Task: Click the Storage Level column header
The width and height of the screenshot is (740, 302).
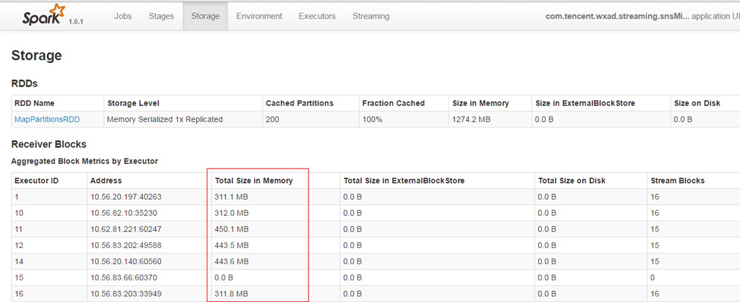Action: tap(133, 103)
